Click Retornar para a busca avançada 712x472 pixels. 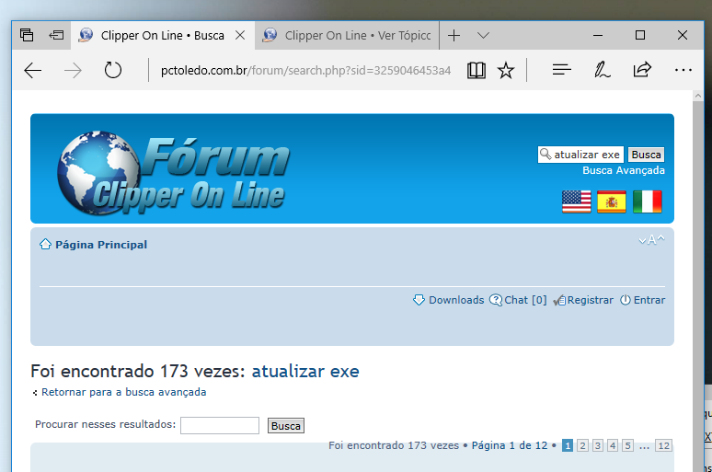(123, 392)
